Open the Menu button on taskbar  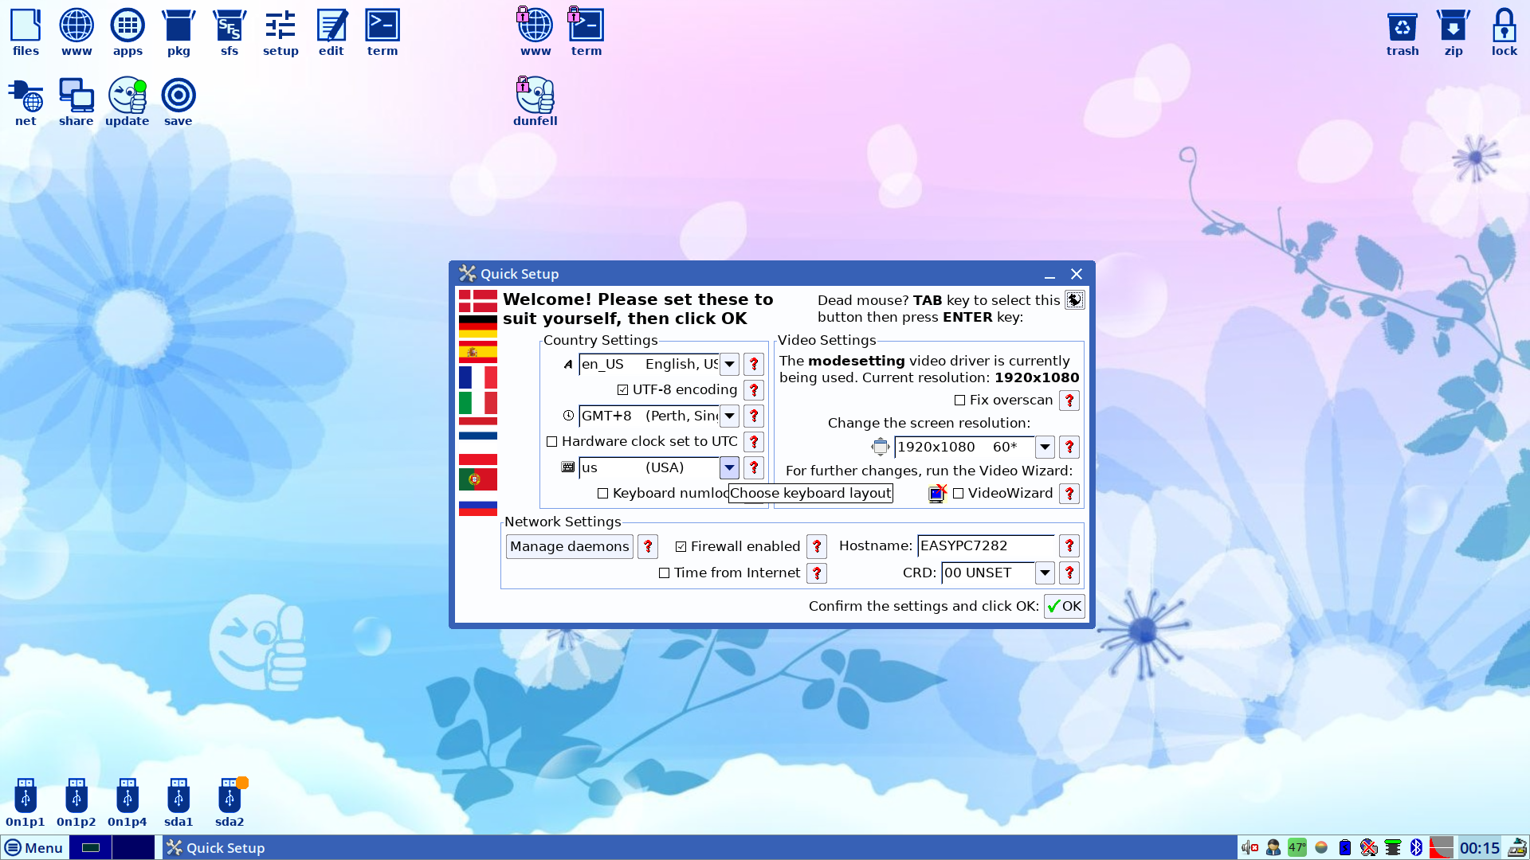[33, 848]
